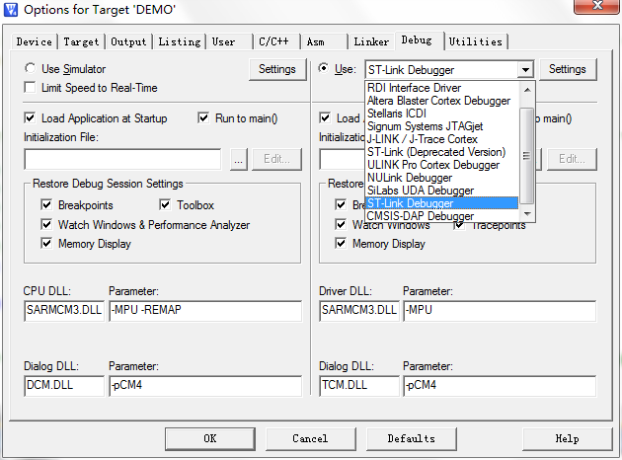This screenshot has width=622, height=460.
Task: Click debugger list scroll down arrow
Action: (527, 214)
